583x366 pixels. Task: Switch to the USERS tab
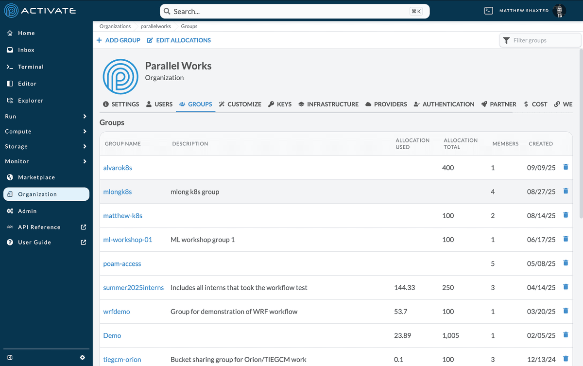(x=159, y=104)
